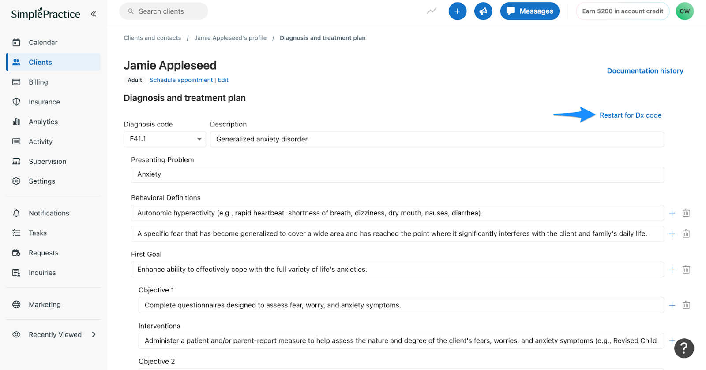Delete Objective 1

[x=686, y=305]
